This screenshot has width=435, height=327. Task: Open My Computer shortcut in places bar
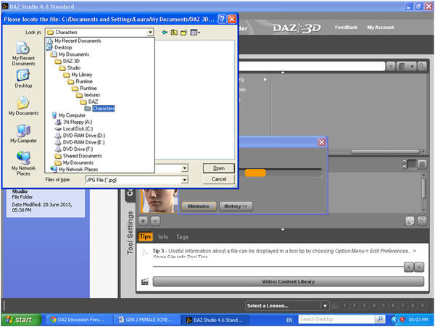click(x=24, y=133)
